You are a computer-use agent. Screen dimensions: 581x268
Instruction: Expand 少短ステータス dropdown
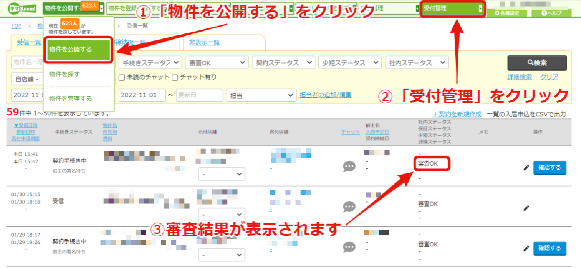350,62
